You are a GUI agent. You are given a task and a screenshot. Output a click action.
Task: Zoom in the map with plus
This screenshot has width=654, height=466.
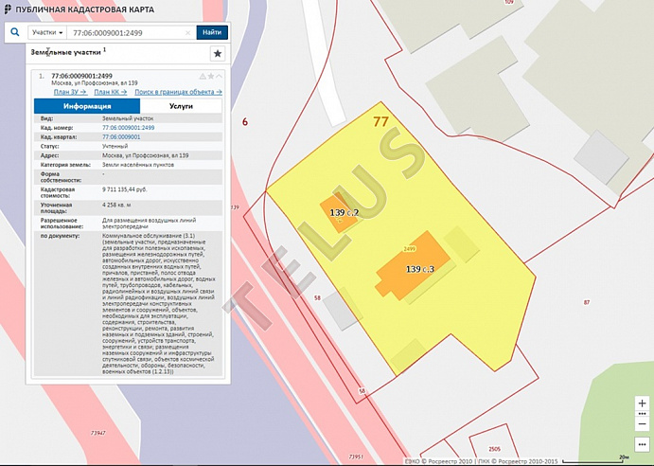643,403
